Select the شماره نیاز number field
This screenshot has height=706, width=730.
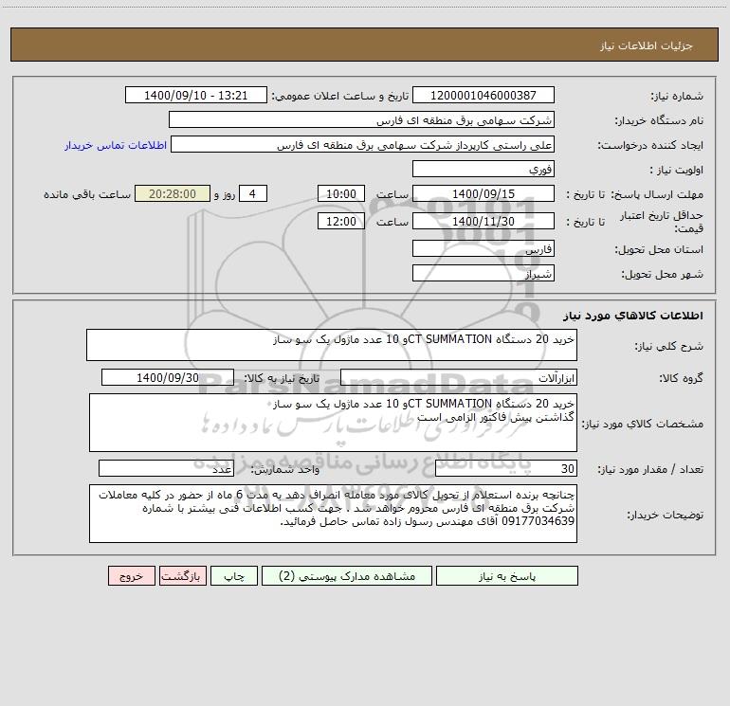[x=484, y=95]
